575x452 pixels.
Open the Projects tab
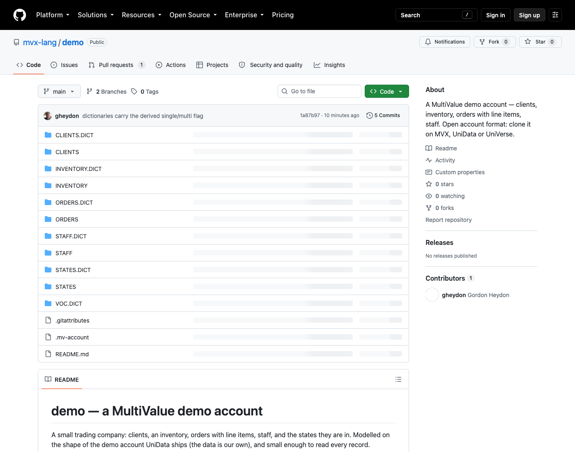[x=212, y=65]
